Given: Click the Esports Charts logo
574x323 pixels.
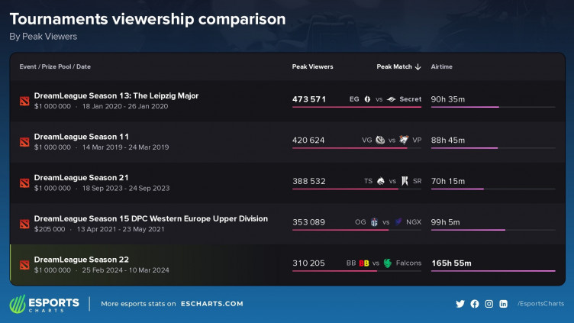Looking at the screenshot, I should click(x=44, y=304).
